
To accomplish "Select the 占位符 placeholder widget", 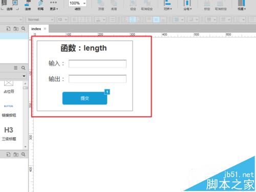I will pos(9,87).
